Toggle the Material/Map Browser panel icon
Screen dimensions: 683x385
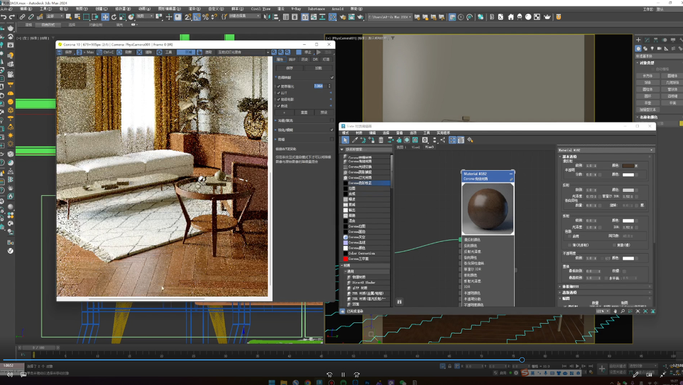(453, 140)
